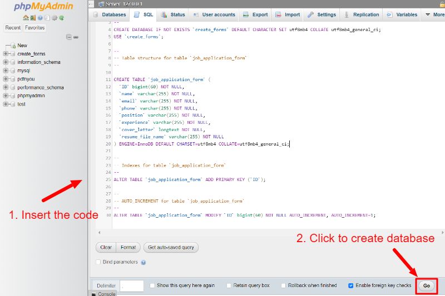Open the Settings tab
445x296 pixels.
pos(322,15)
